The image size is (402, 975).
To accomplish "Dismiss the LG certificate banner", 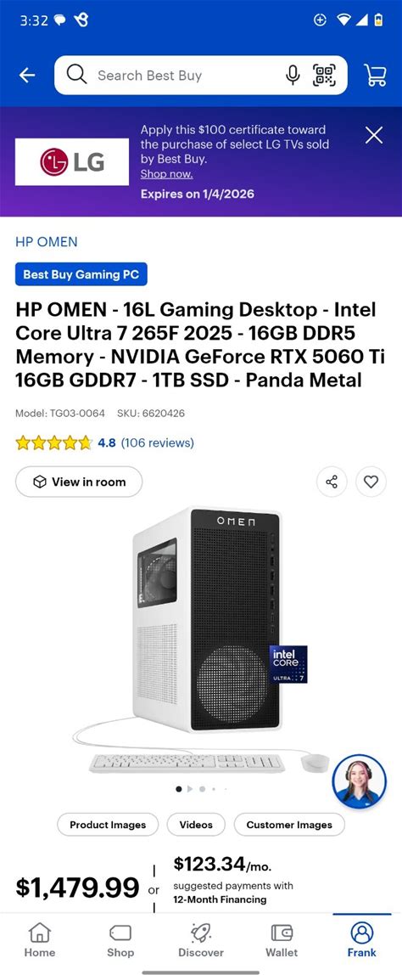I will [x=374, y=135].
